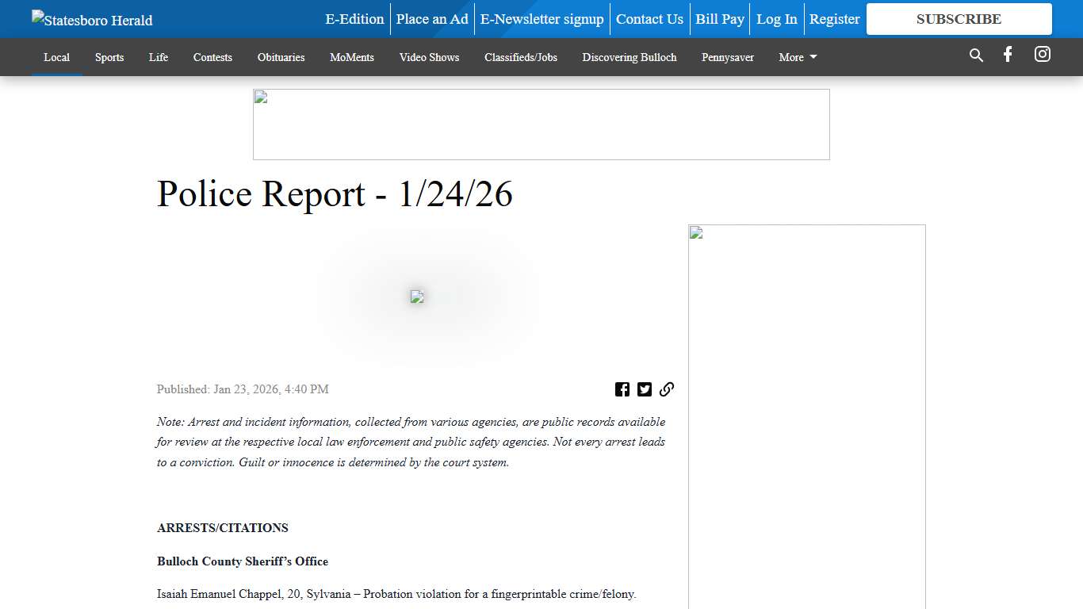This screenshot has height=609, width=1083.
Task: Click the top banner ad placeholder
Action: click(541, 124)
